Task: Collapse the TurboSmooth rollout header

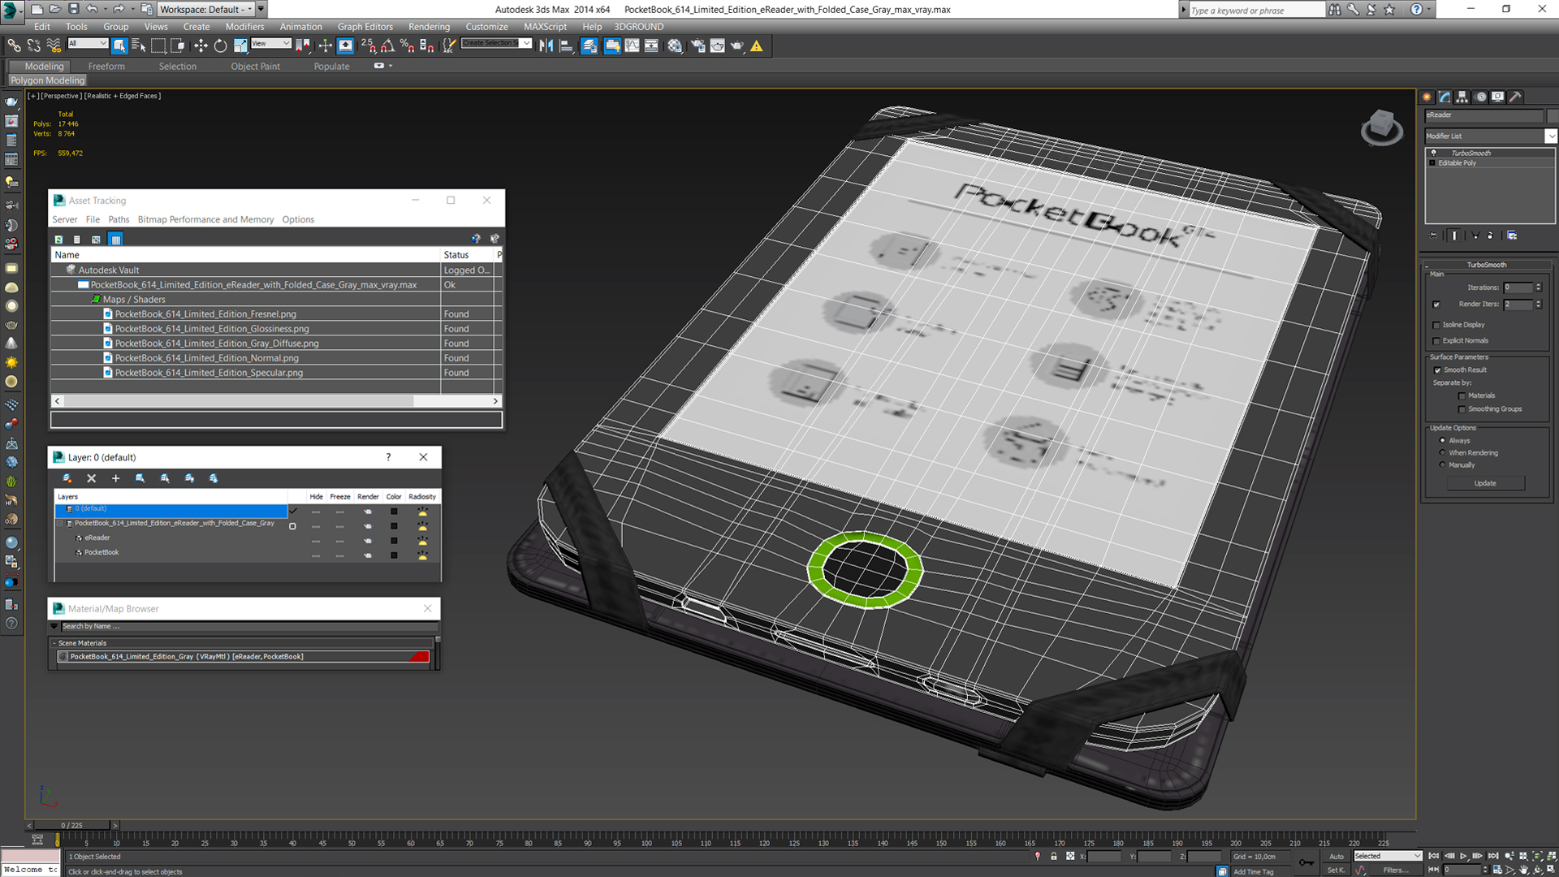Action: point(1486,265)
